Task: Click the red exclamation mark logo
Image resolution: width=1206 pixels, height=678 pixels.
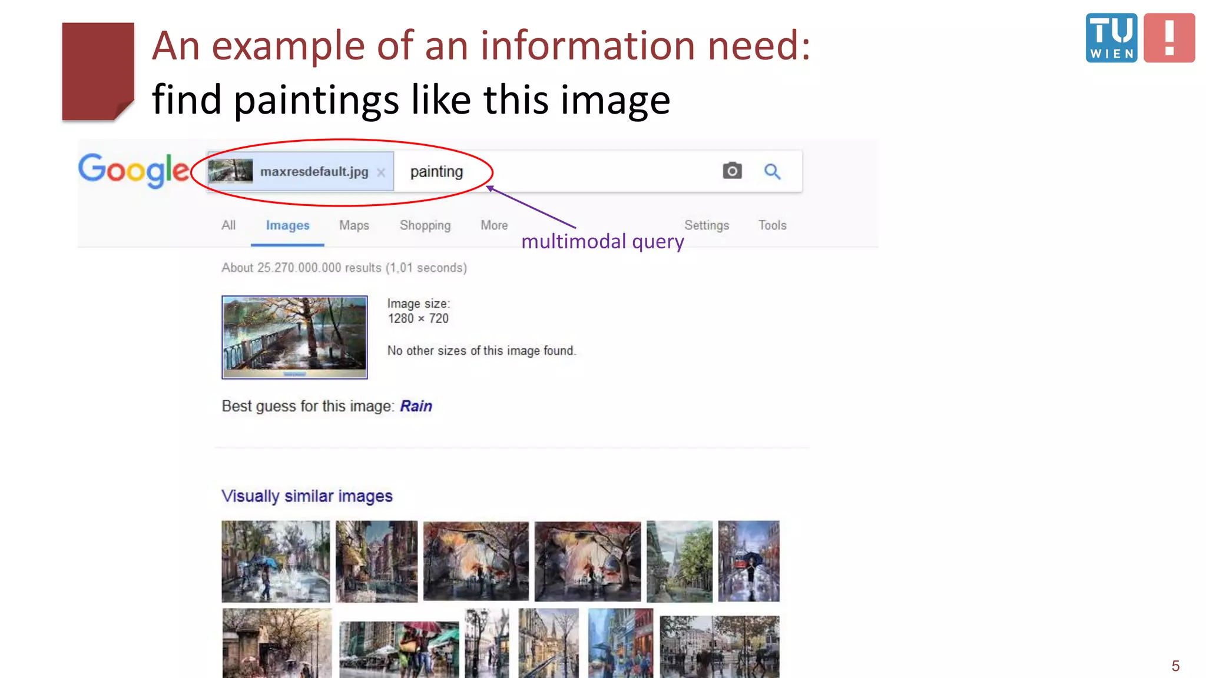Action: (1169, 38)
